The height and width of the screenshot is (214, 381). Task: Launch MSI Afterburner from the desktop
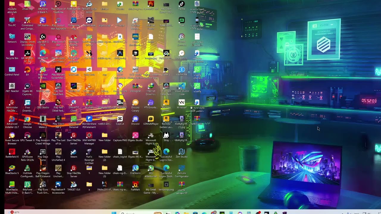coord(151,171)
